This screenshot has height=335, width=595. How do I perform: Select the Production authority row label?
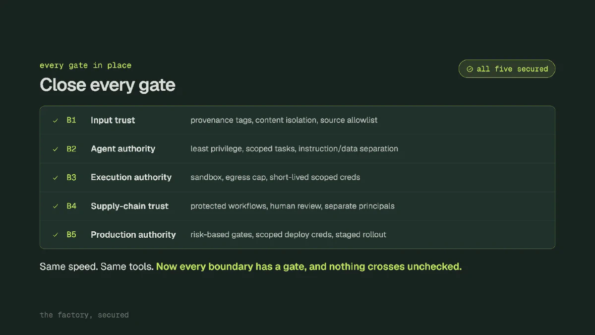pos(133,235)
